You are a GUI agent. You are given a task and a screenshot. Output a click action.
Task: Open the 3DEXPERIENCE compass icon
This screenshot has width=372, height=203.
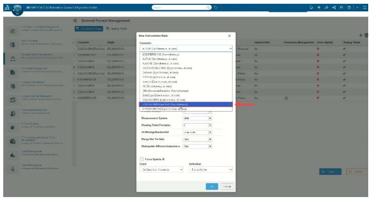[17, 10]
